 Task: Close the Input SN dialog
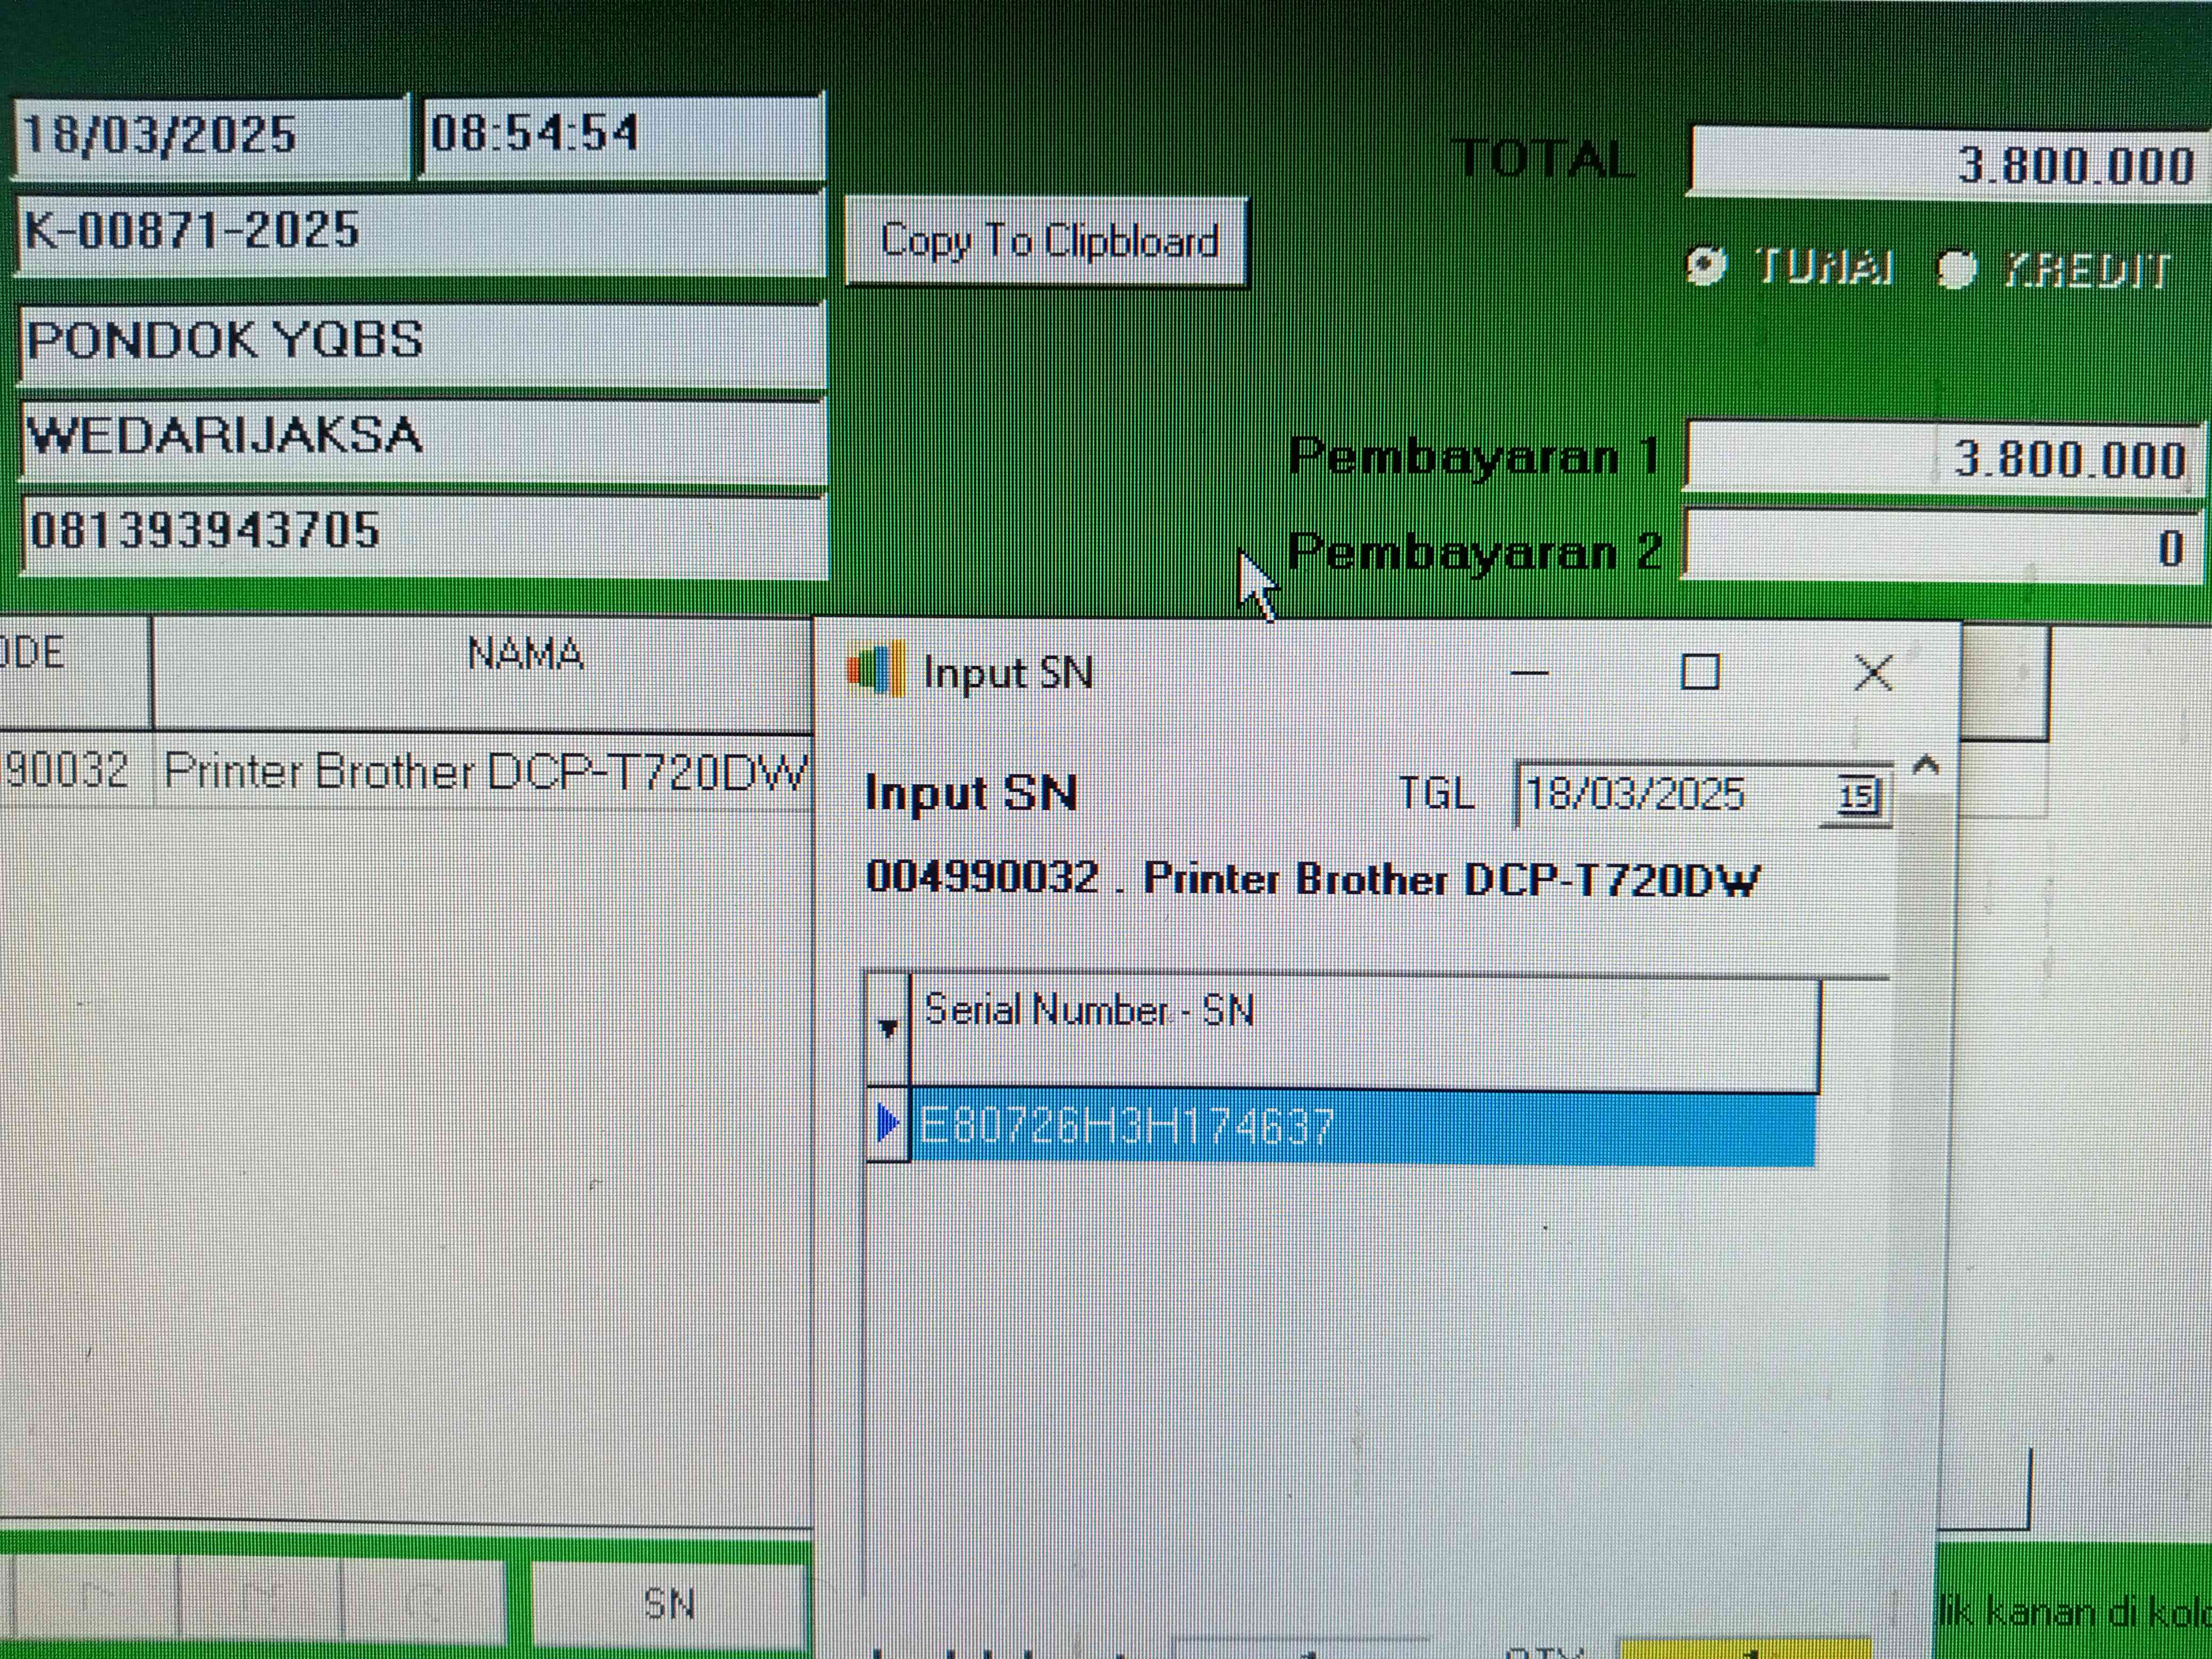point(1872,672)
